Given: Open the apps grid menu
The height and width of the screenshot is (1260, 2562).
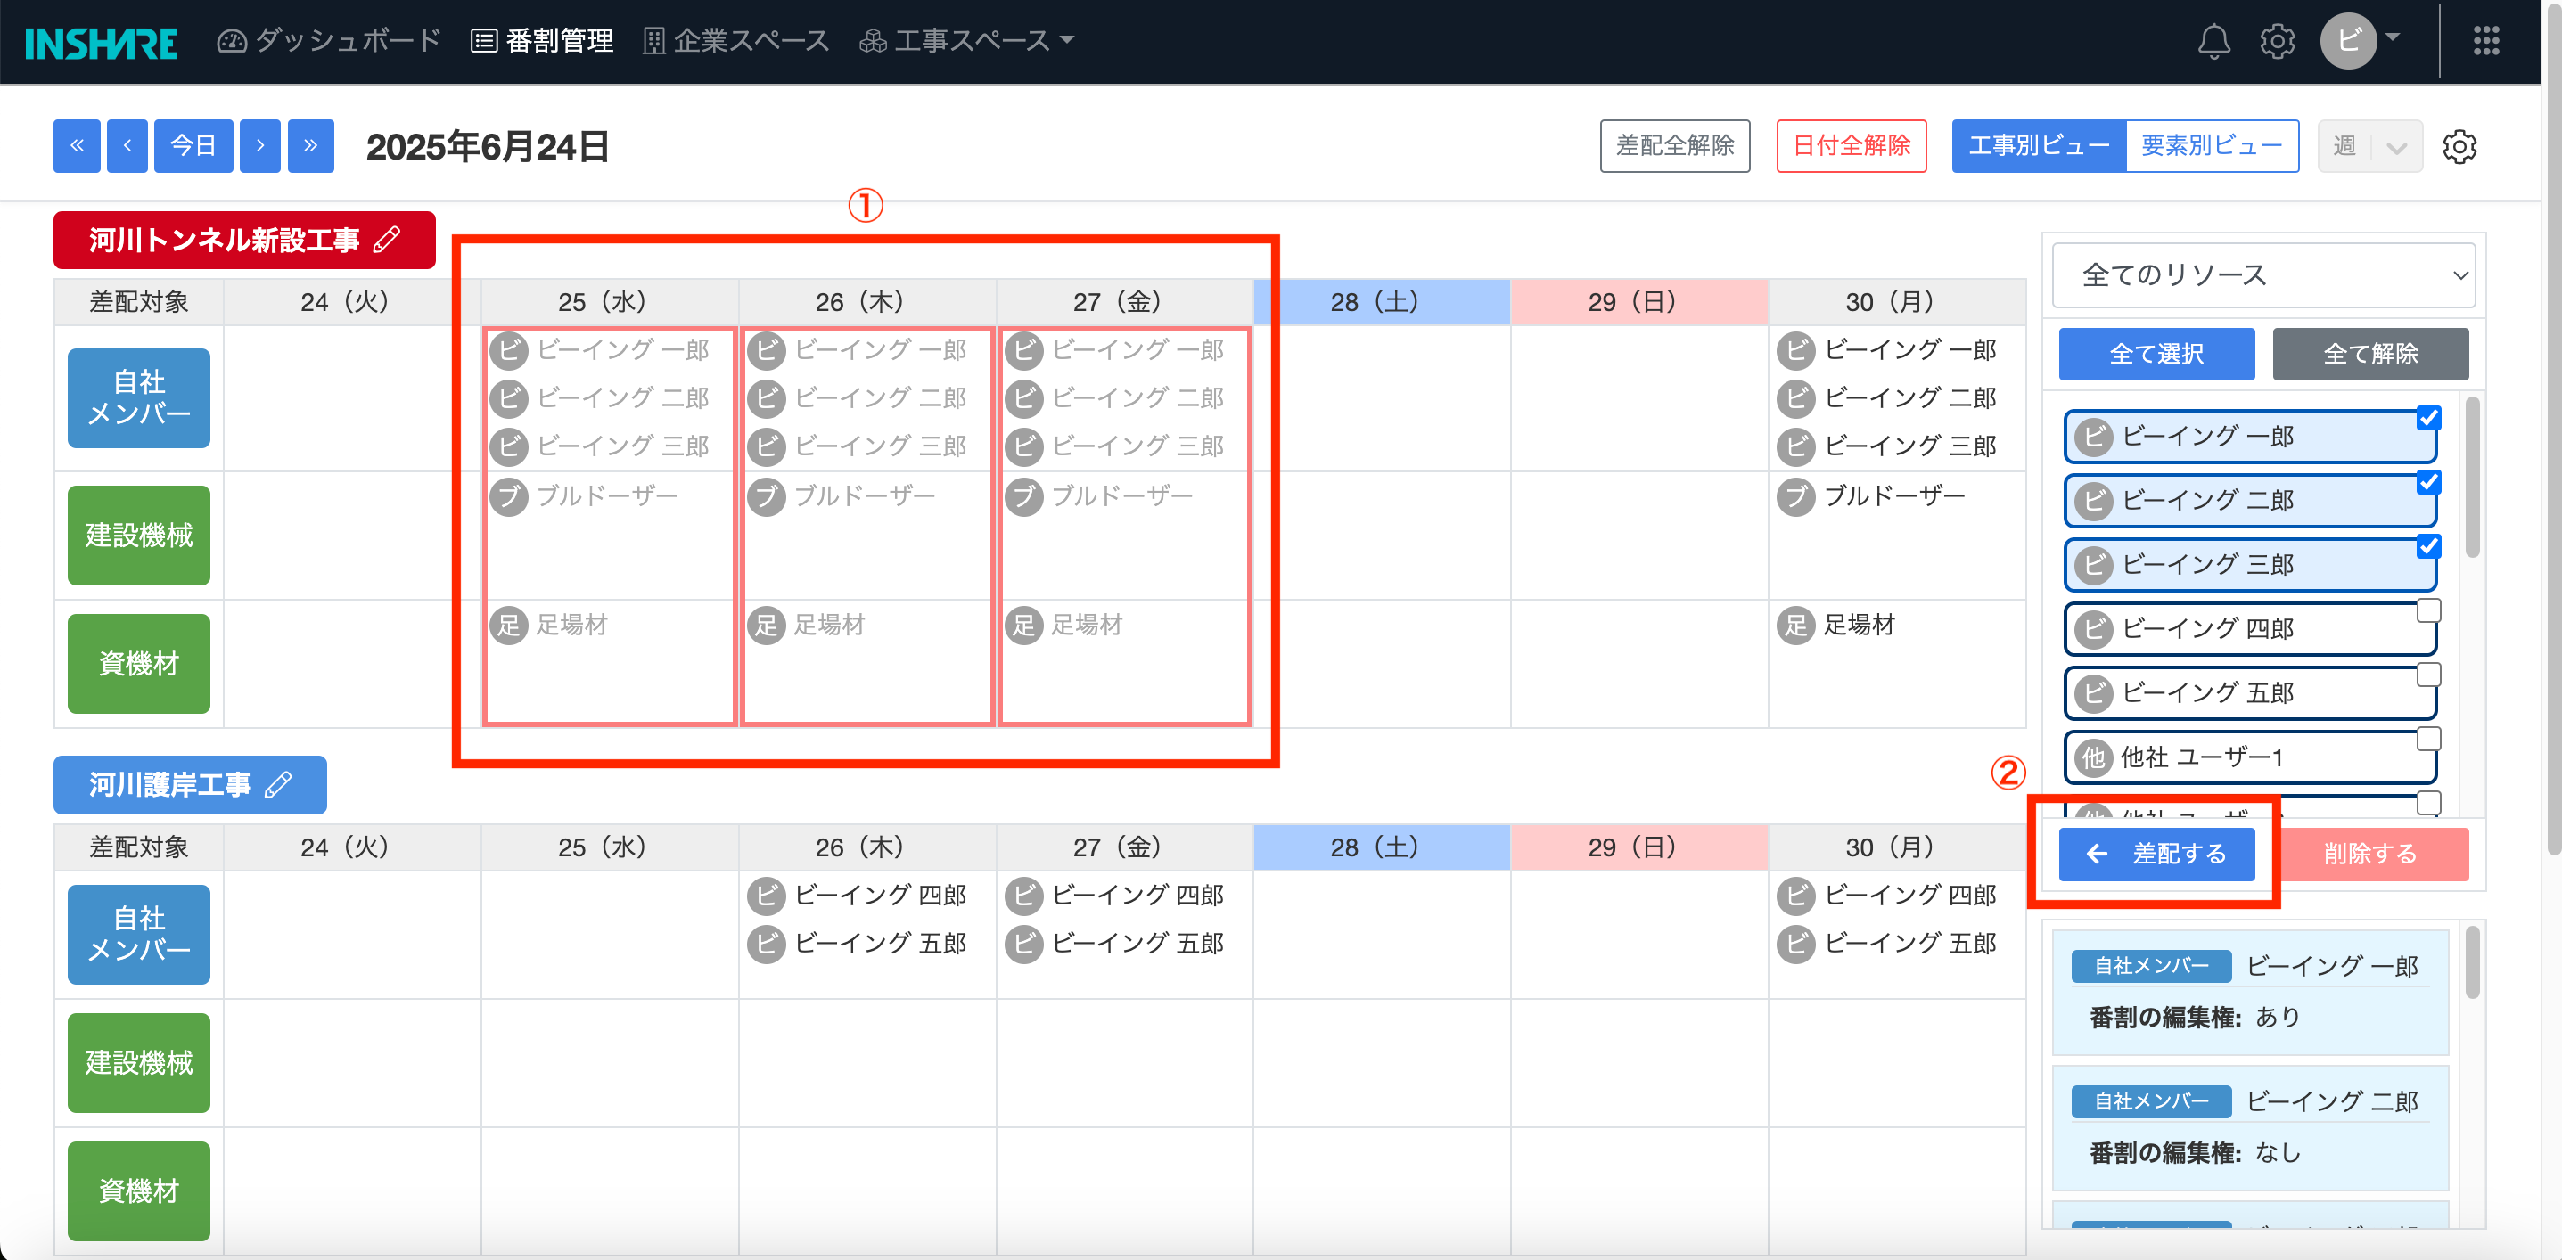Looking at the screenshot, I should [2485, 41].
